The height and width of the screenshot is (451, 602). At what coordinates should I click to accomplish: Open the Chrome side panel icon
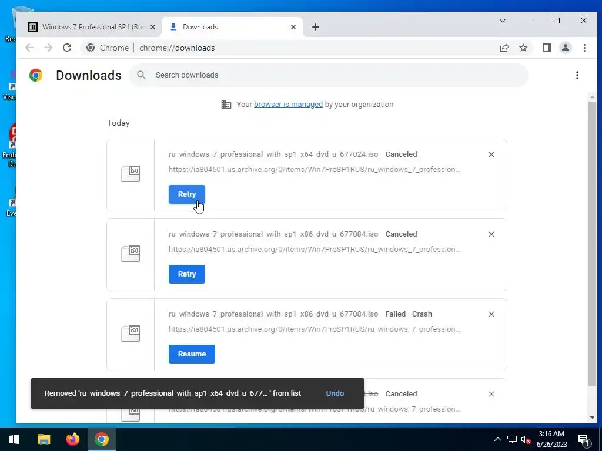547,48
